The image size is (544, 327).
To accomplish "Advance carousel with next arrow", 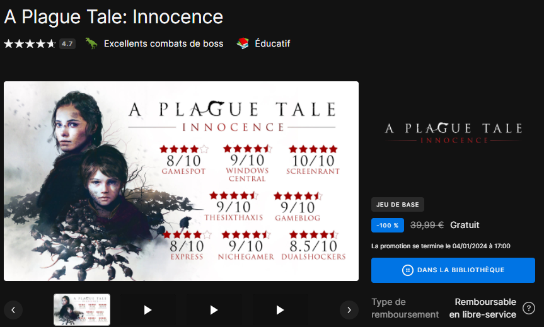I will click(x=349, y=309).
